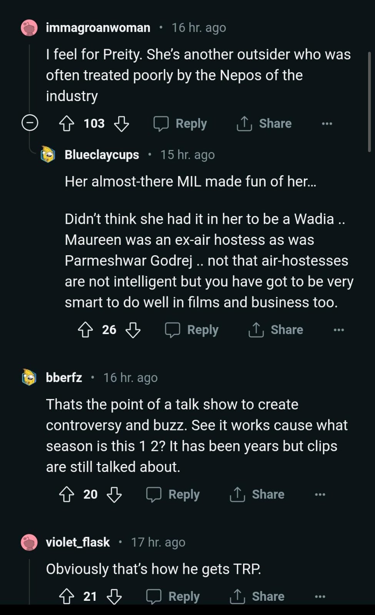Visit violet_flask's profile via username
Viewport: 375px width, 615px height.
(x=78, y=542)
